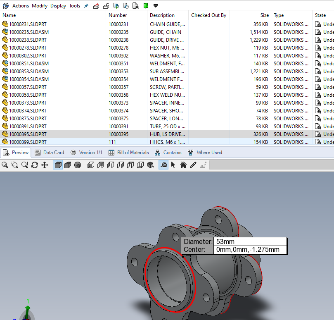Toggle Shaded with Edges display mode
The width and height of the screenshot is (334, 320).
[58, 165]
